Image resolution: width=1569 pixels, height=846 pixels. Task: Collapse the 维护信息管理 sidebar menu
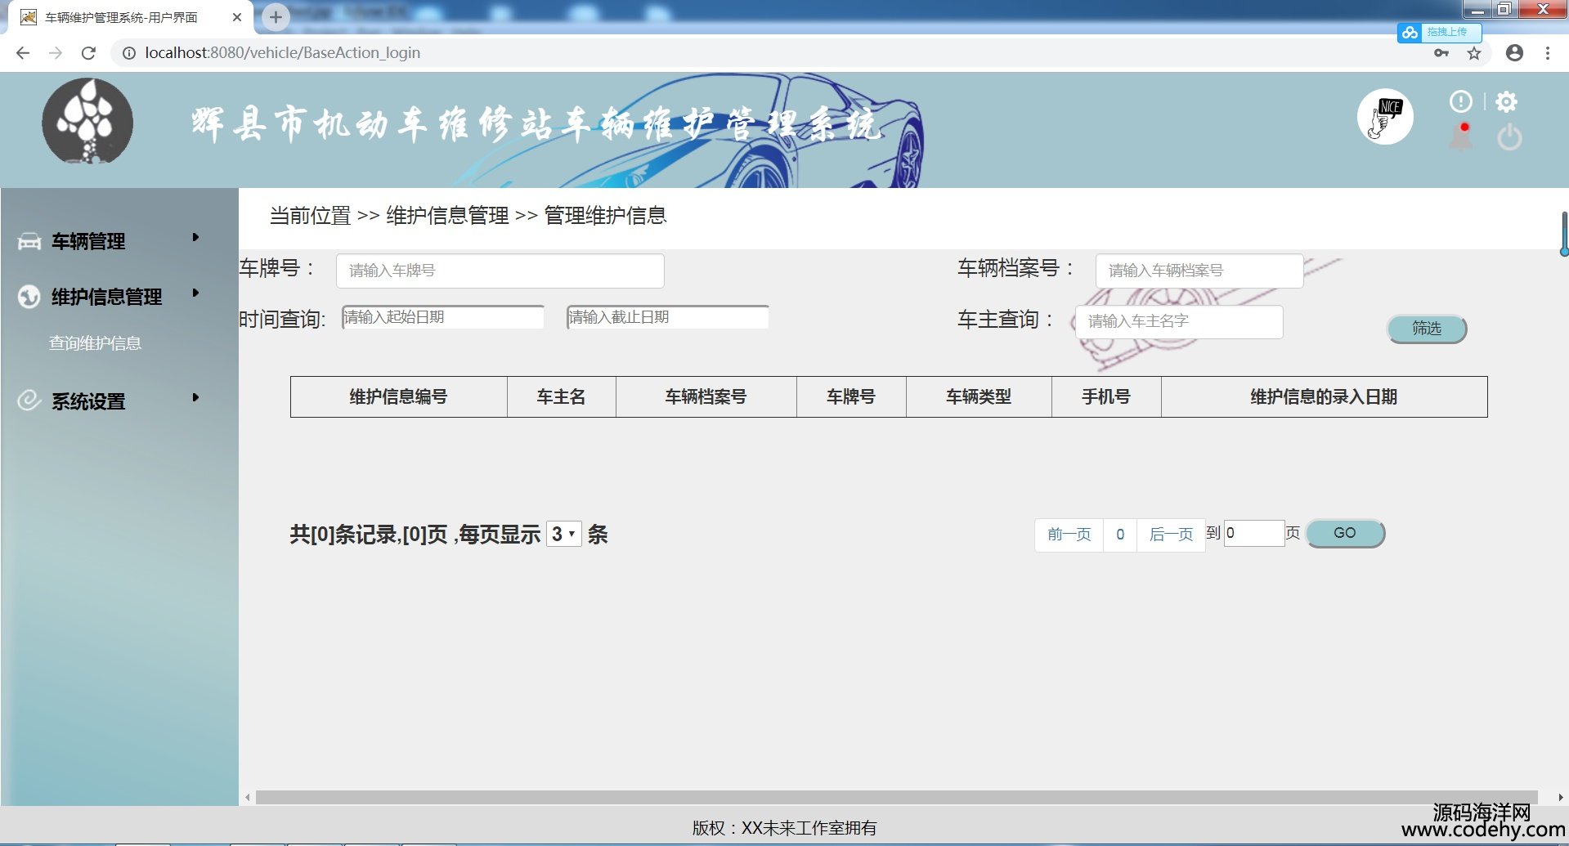point(106,297)
